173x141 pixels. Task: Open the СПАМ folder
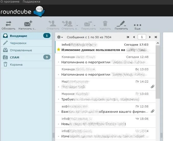[15, 57]
